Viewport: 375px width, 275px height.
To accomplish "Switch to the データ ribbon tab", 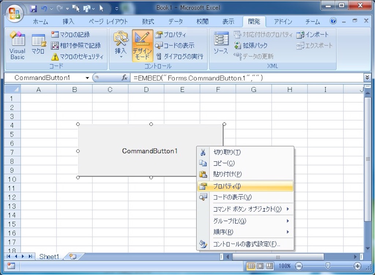I will (175, 22).
